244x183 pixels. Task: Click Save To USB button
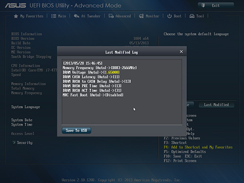point(76,130)
